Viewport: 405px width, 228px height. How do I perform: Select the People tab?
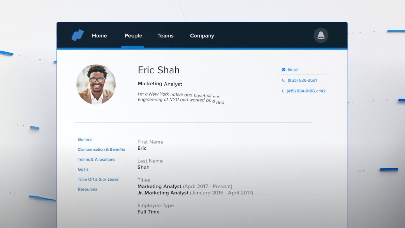click(x=133, y=36)
